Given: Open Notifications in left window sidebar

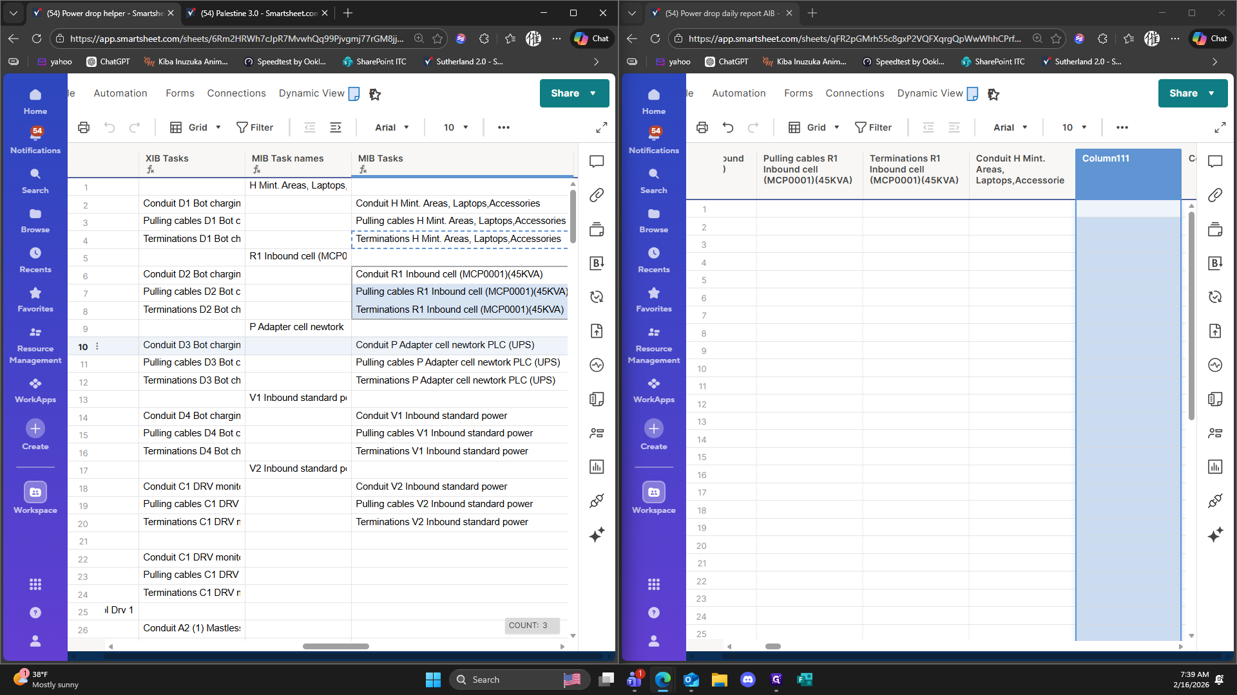Looking at the screenshot, I should tap(35, 139).
